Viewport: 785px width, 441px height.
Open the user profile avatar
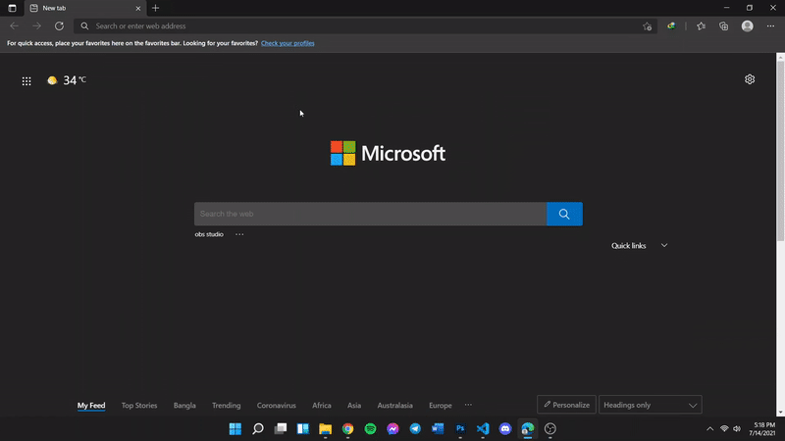[747, 26]
